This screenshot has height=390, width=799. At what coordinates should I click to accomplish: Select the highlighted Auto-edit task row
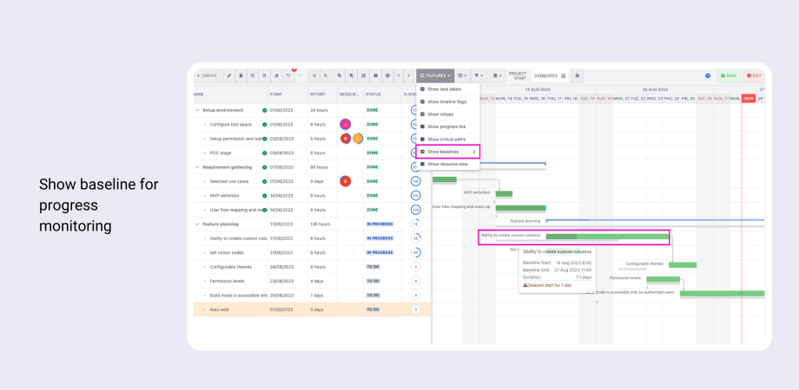point(312,309)
